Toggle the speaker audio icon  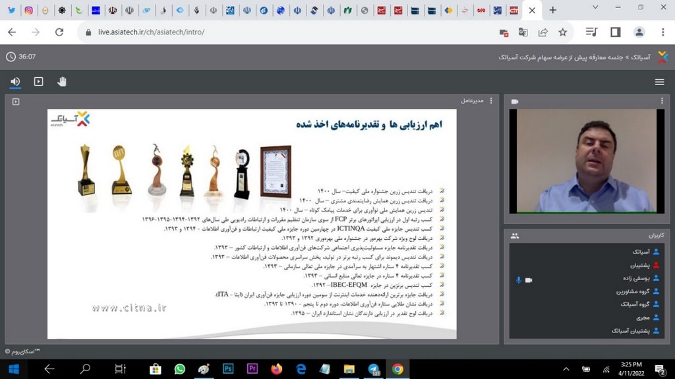[x=15, y=82]
